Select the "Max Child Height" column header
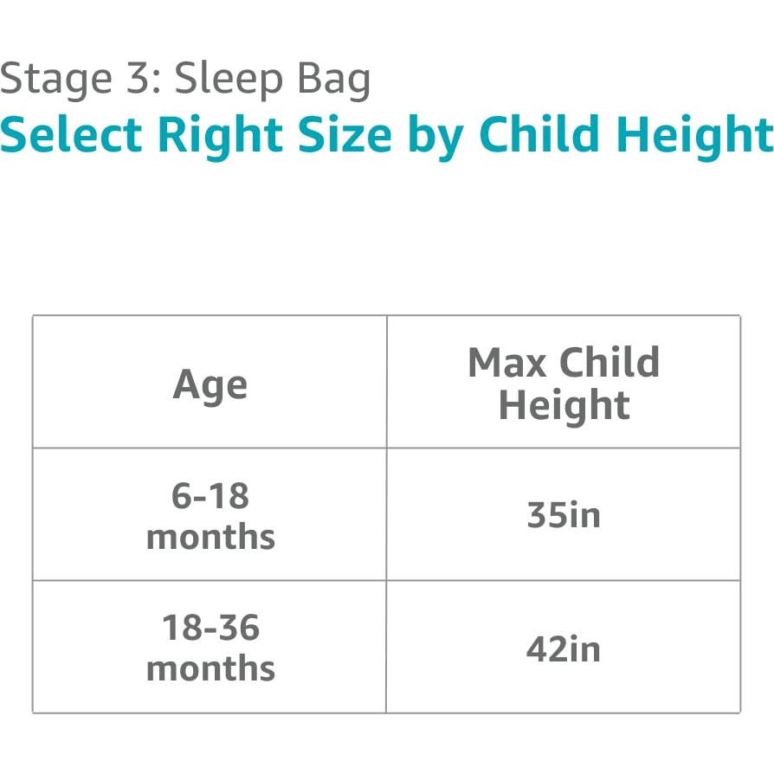 564,384
